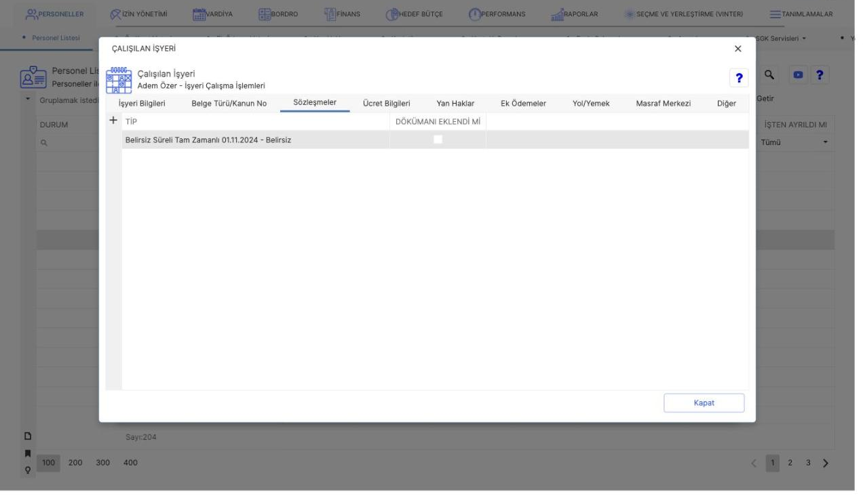Image resolution: width=863 pixels, height=498 pixels.
Task: Click the help icon in the background Personel Listesi page
Action: click(820, 75)
